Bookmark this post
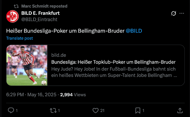 tap(138, 110)
